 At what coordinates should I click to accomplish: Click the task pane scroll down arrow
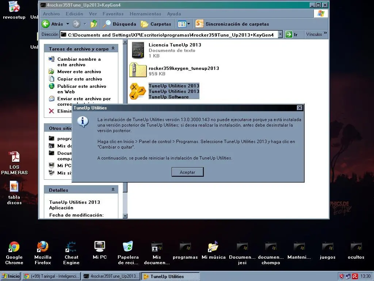point(125,216)
